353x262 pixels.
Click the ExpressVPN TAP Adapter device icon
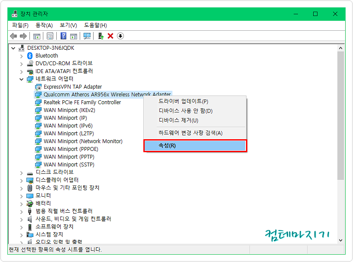coord(38,87)
